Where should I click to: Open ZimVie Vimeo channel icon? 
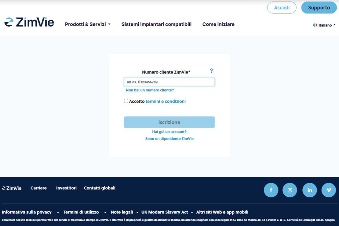tap(329, 190)
